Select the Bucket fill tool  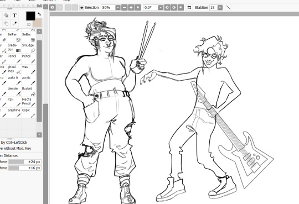pyautogui.click(x=29, y=91)
